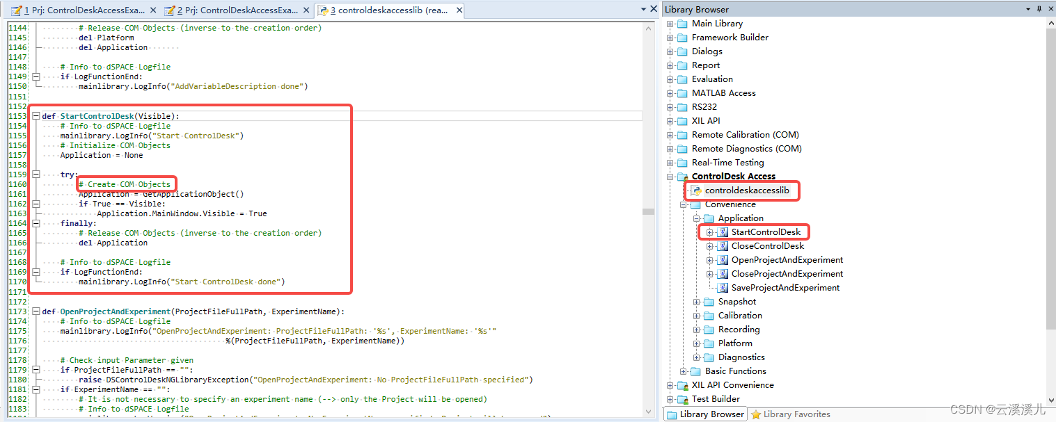Click the 'del Platform' code line
1056x422 pixels.
click(x=106, y=38)
